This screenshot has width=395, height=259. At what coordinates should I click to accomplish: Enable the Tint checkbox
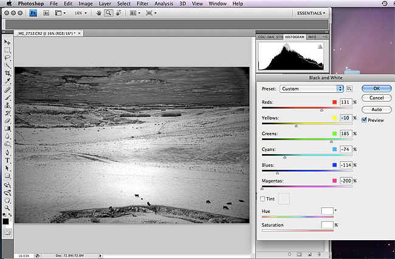pos(263,198)
